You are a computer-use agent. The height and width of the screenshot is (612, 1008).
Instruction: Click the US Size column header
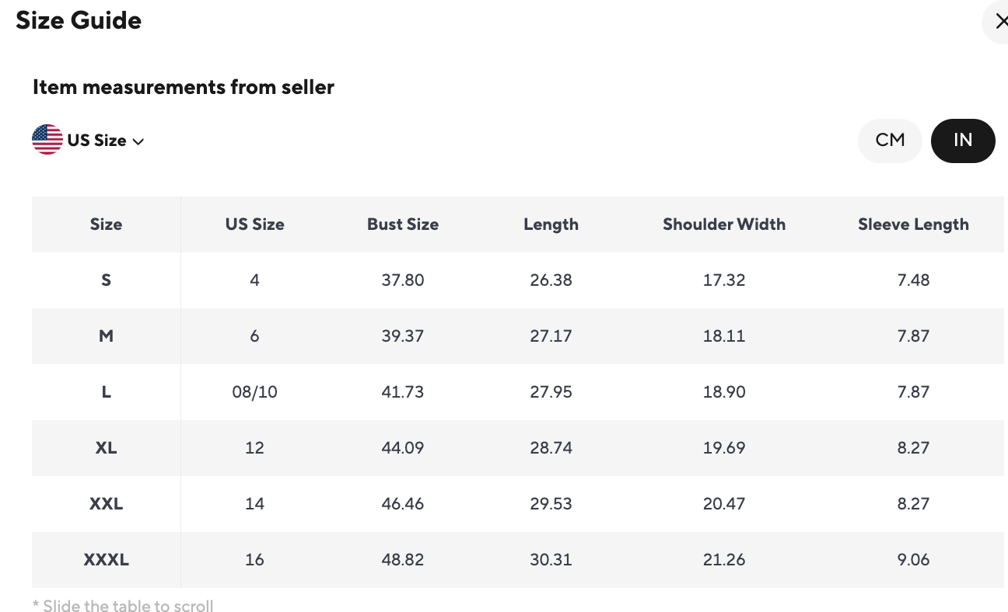[254, 224]
